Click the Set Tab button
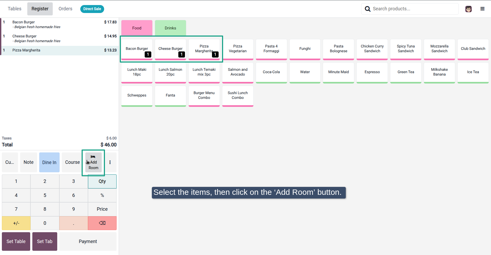Image resolution: width=491 pixels, height=255 pixels. point(45,241)
